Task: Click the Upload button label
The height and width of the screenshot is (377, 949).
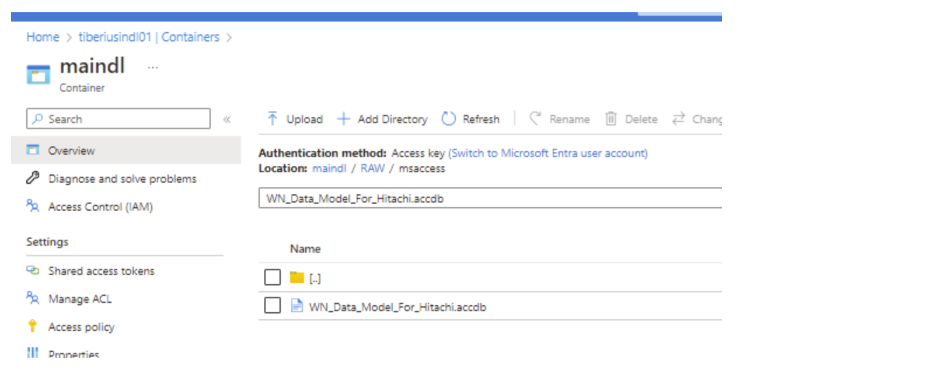Action: pos(304,119)
